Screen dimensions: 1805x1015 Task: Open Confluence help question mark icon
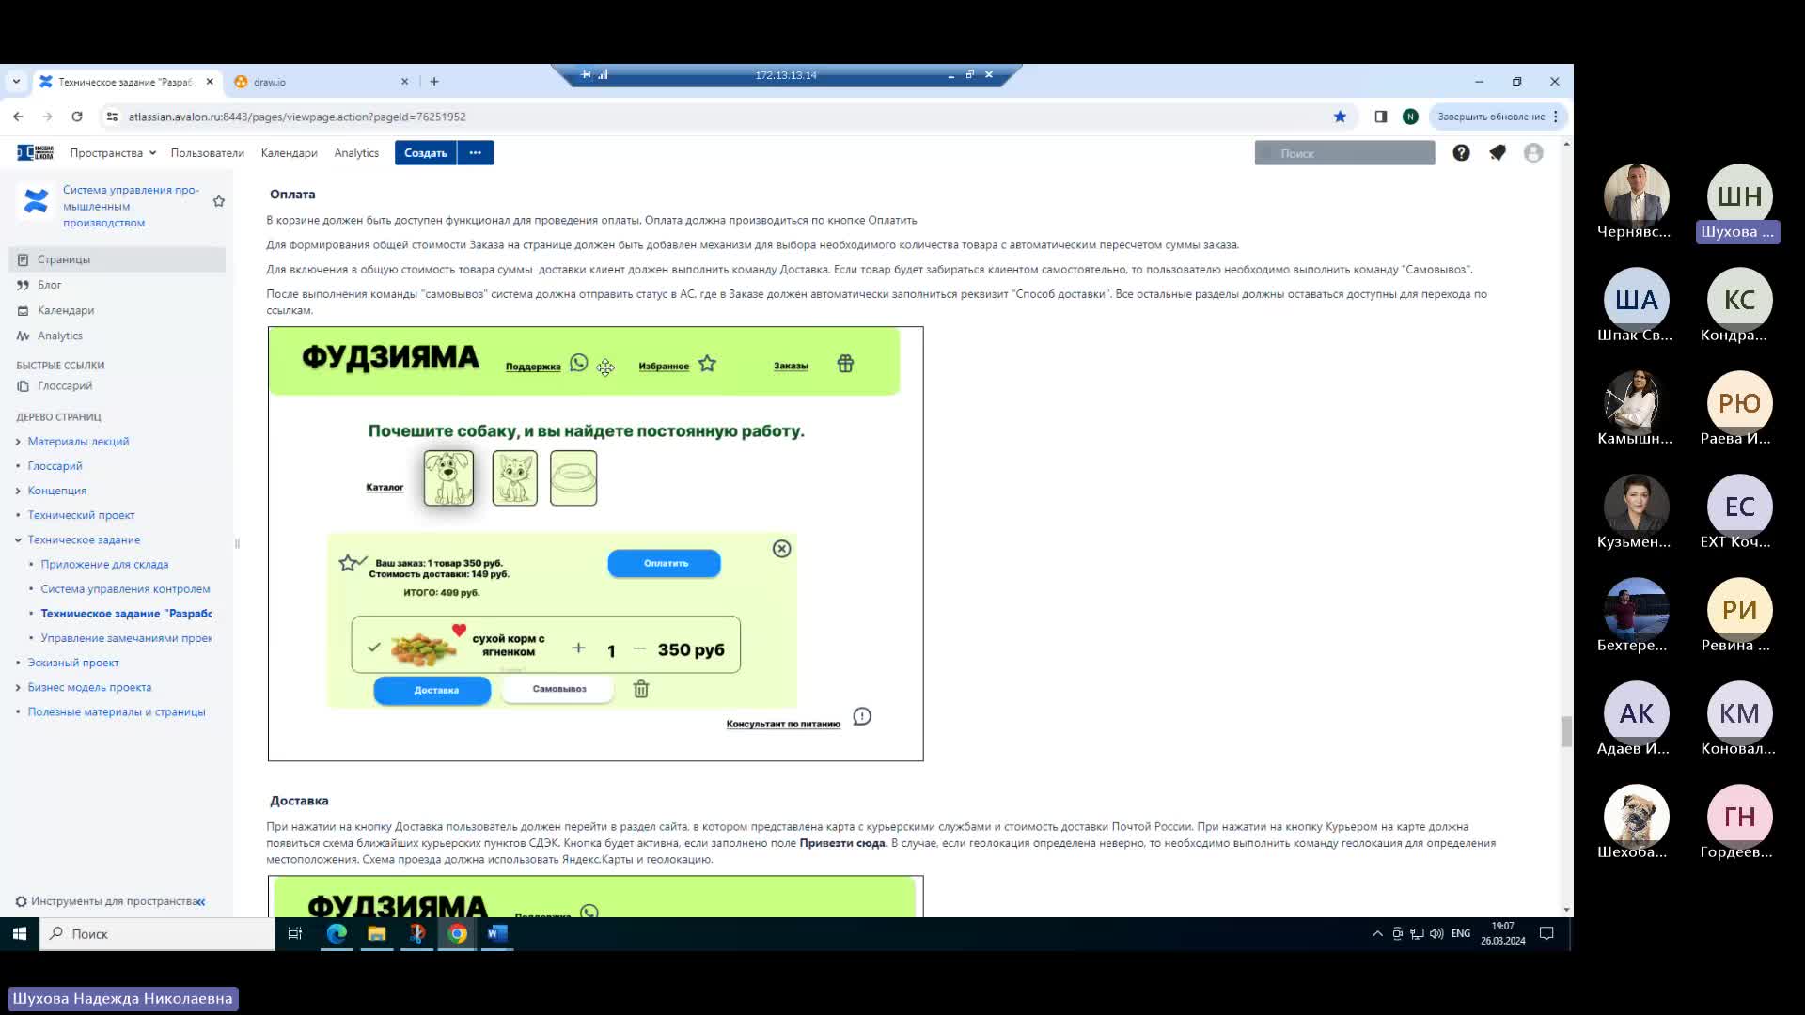coord(1461,152)
